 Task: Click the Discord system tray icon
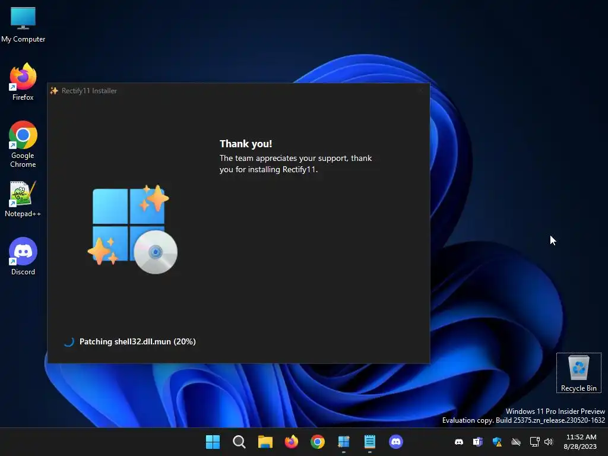459,442
